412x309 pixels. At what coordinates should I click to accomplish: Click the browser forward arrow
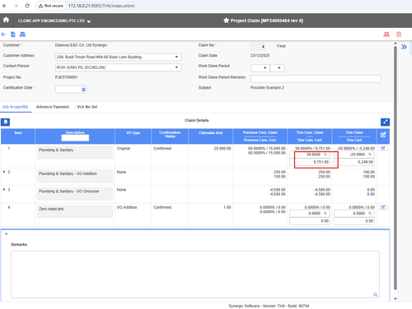click(16, 6)
